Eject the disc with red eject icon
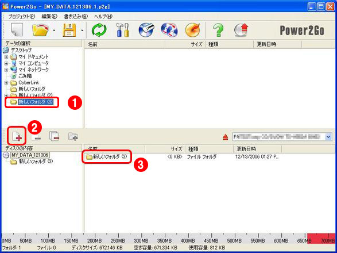 (x=225, y=137)
